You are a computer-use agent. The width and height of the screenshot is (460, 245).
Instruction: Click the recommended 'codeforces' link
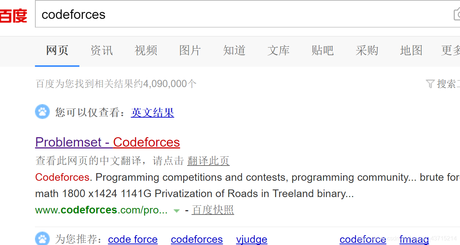click(x=197, y=239)
